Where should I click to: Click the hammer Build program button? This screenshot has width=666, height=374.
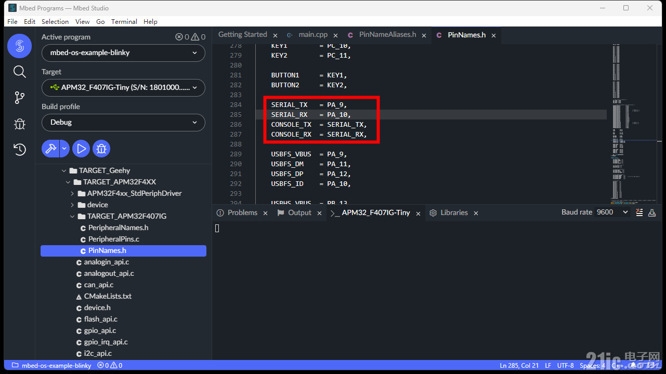[50, 149]
